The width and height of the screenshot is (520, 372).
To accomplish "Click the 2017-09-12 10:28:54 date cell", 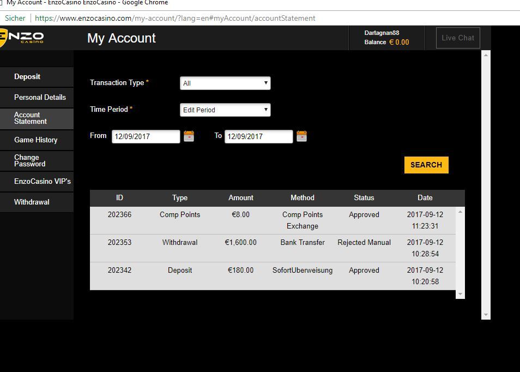I will point(425,248).
